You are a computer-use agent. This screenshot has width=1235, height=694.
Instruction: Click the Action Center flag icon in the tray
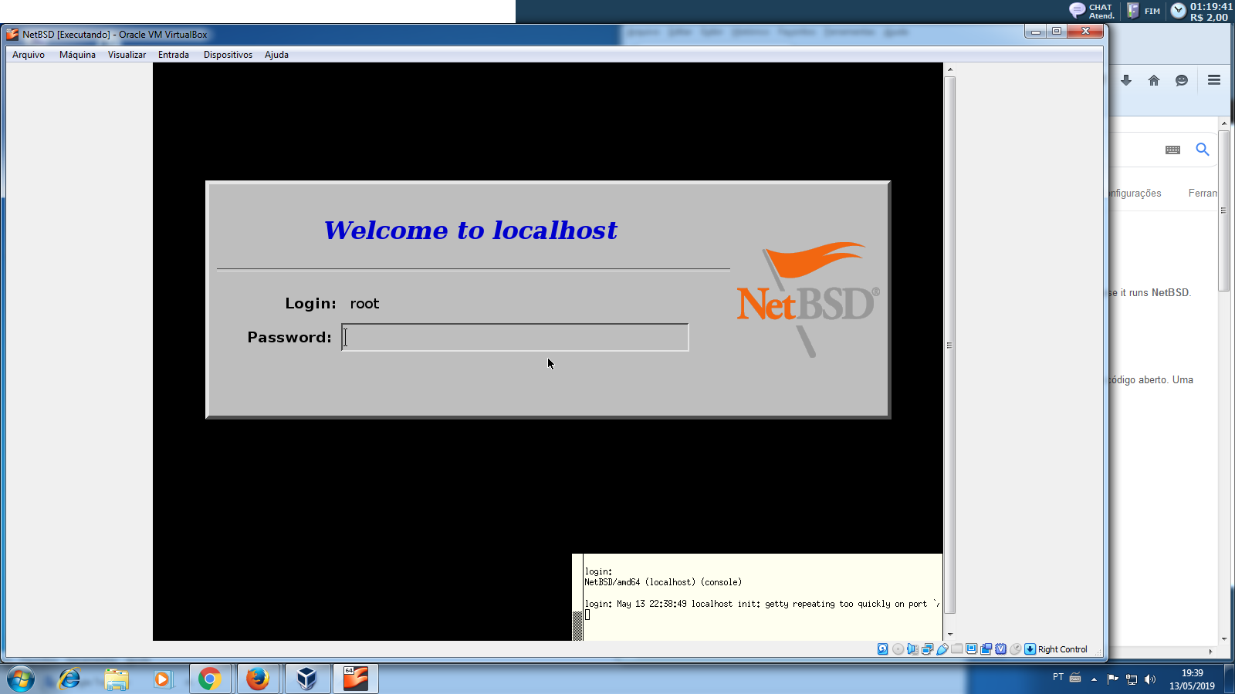click(x=1112, y=679)
